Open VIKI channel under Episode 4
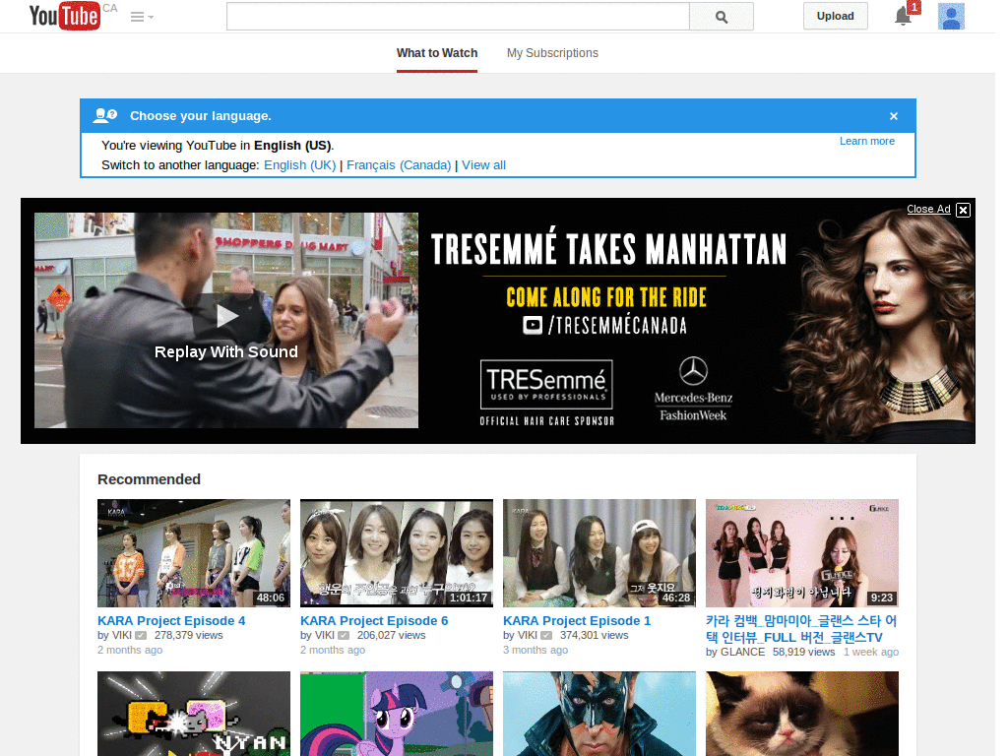The height and width of the screenshot is (756, 1008). pyautogui.click(x=121, y=635)
